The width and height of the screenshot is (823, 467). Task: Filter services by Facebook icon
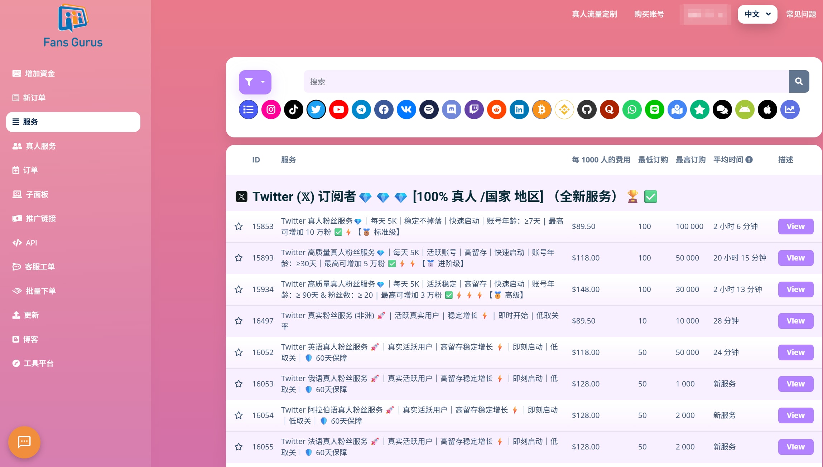tap(384, 110)
